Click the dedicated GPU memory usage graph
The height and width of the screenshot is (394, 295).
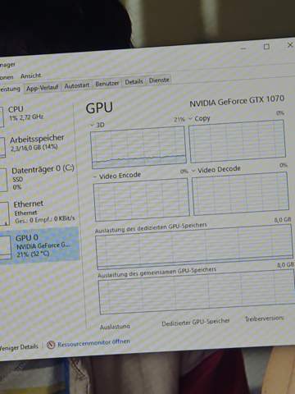point(194,246)
